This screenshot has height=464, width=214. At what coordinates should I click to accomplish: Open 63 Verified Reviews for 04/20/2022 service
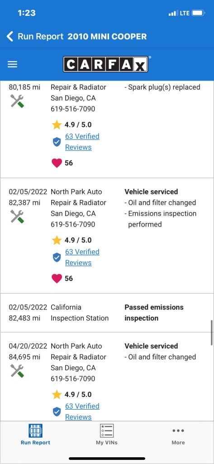click(x=82, y=411)
